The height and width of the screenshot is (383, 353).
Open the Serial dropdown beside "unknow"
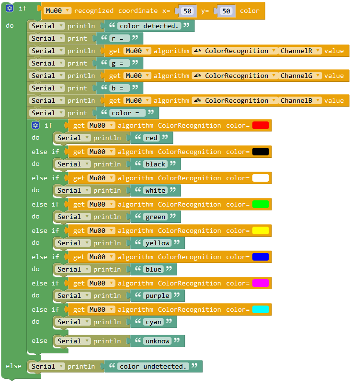pyautogui.click(x=73, y=341)
